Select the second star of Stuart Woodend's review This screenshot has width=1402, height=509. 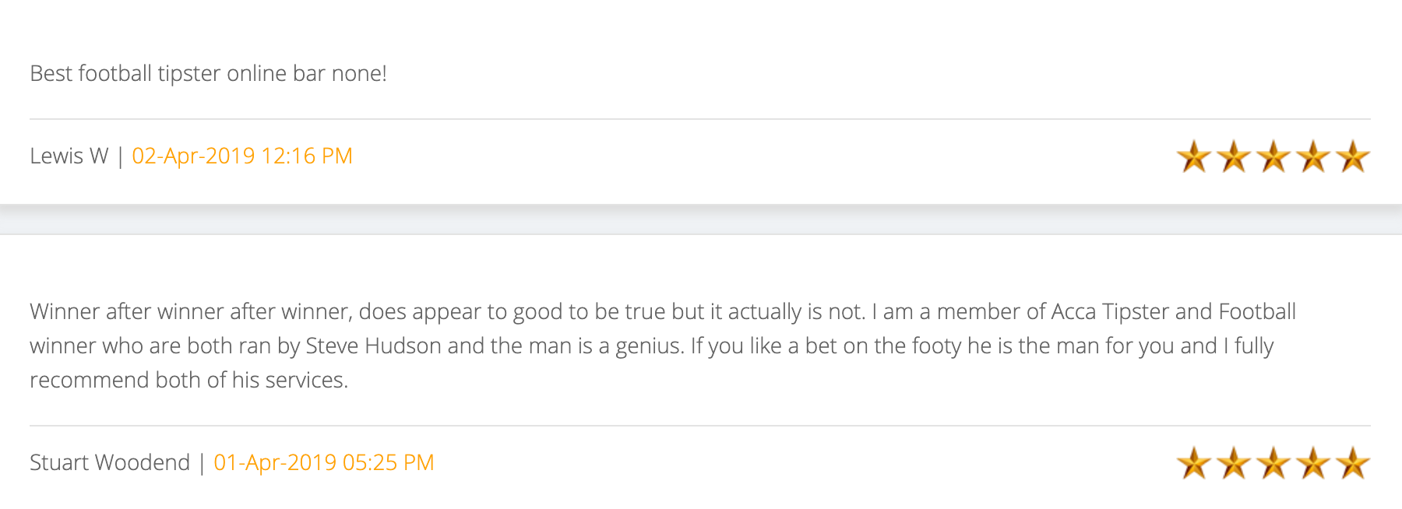[x=1234, y=463]
